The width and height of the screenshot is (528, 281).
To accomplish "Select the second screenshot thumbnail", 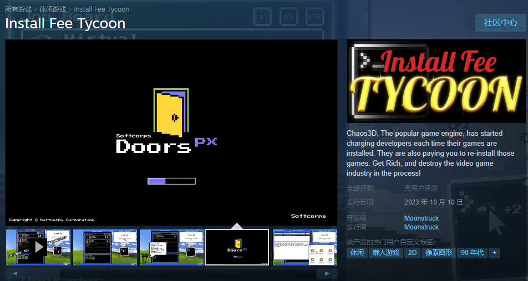I will pyautogui.click(x=105, y=247).
